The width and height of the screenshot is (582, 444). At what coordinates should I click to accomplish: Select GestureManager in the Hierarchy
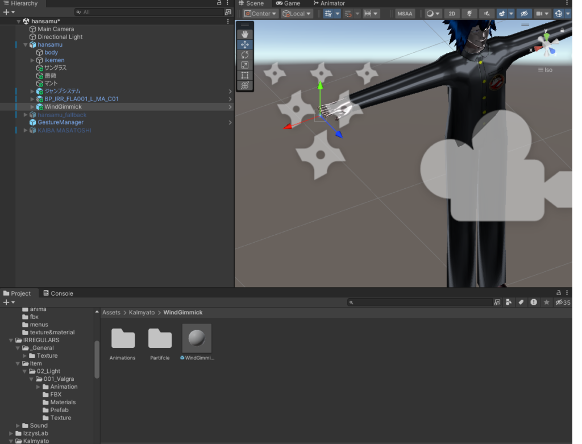(x=60, y=122)
